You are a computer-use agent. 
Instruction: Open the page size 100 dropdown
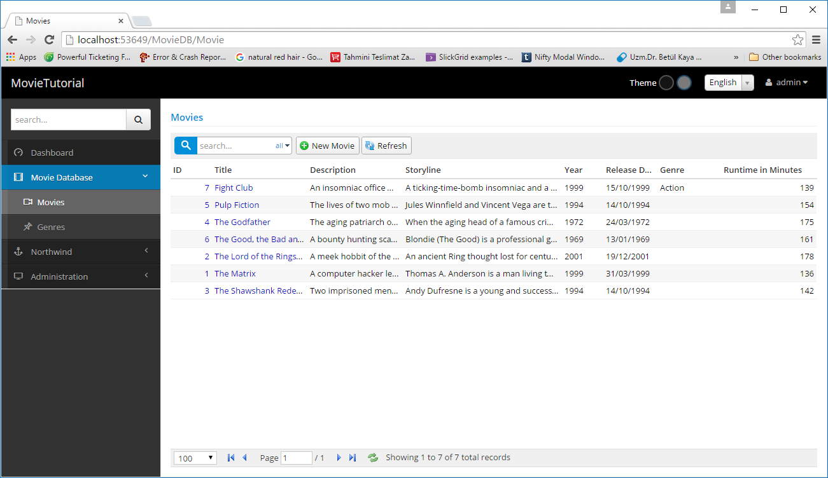(x=195, y=458)
